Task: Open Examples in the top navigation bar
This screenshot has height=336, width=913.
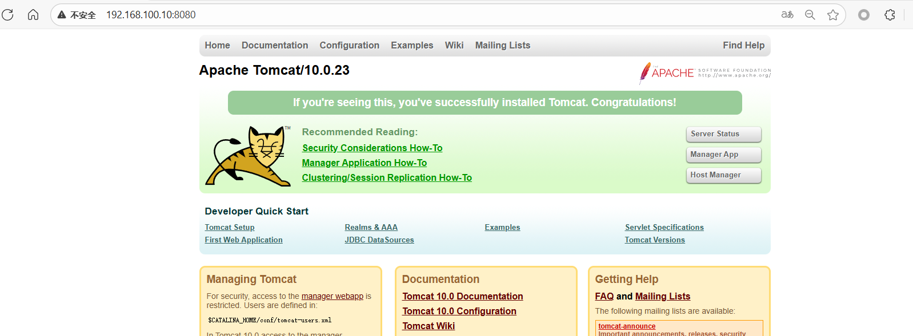Action: 412,45
